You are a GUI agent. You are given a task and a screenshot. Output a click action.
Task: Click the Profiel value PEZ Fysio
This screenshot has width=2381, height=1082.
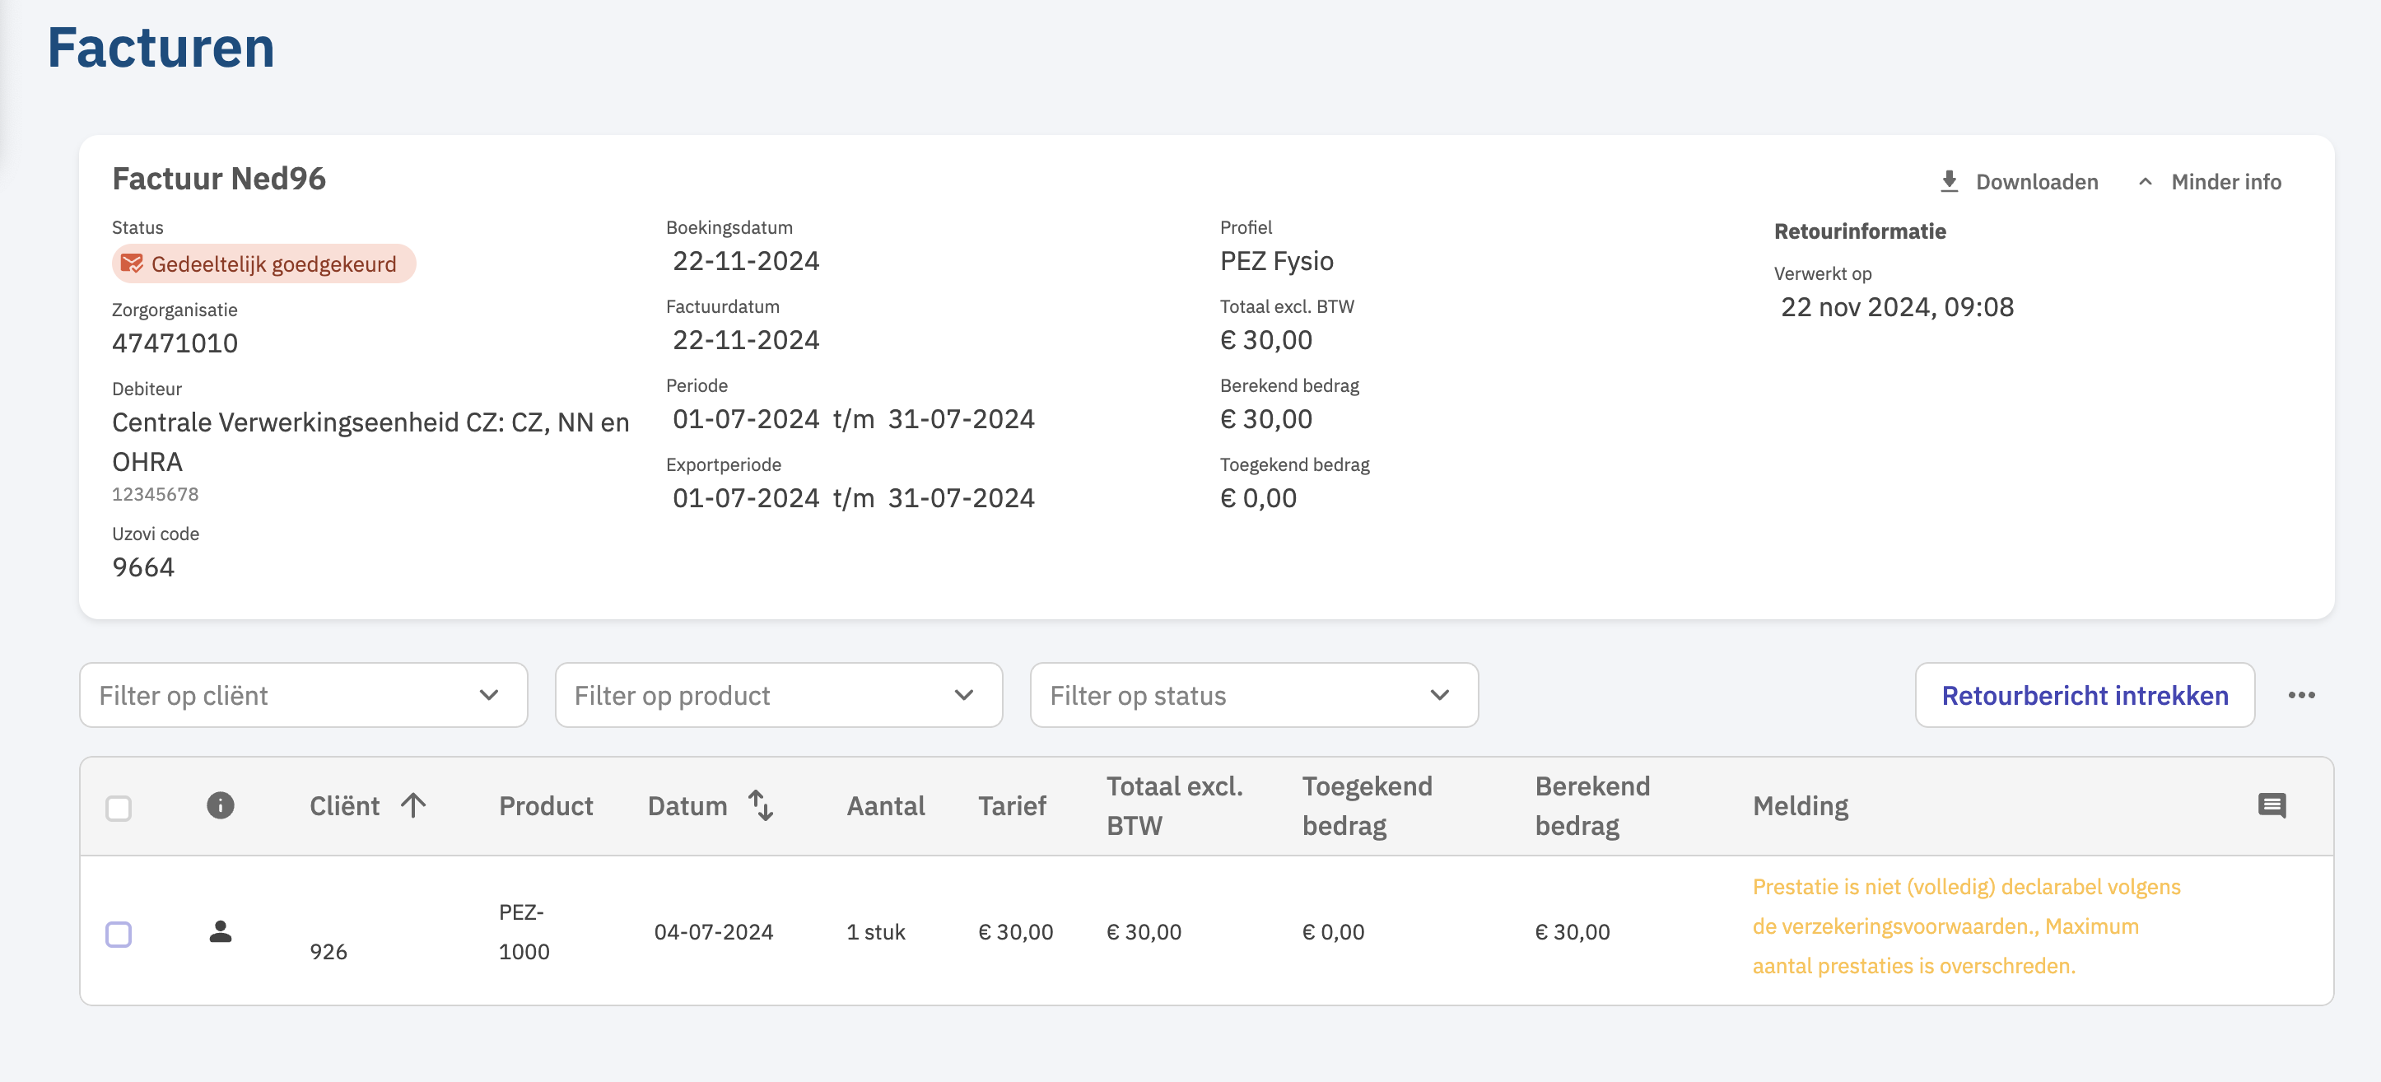(1276, 262)
